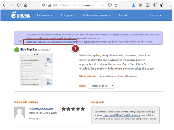Open the page actions three-dot menu
Image resolution: width=174 pixels, height=130 pixels.
[x=104, y=5]
